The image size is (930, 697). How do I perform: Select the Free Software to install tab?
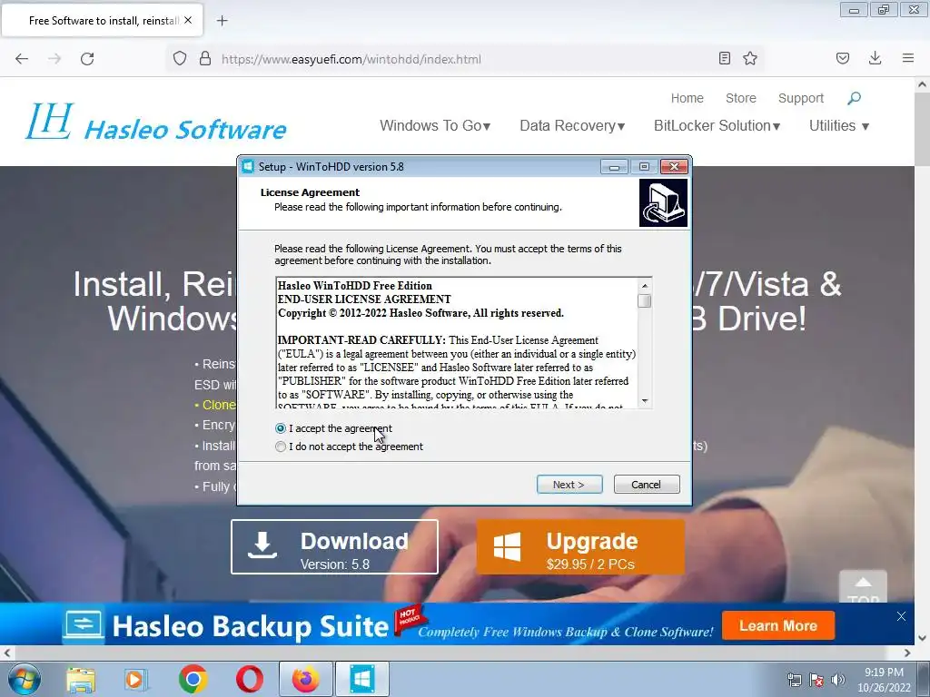pyautogui.click(x=103, y=20)
